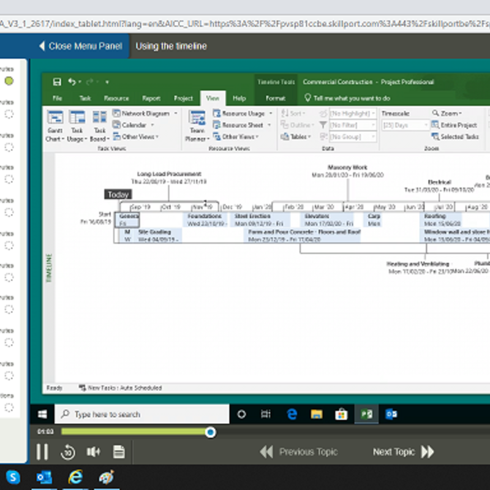
Task: Open the transcript notes icon
Action: (x=119, y=452)
